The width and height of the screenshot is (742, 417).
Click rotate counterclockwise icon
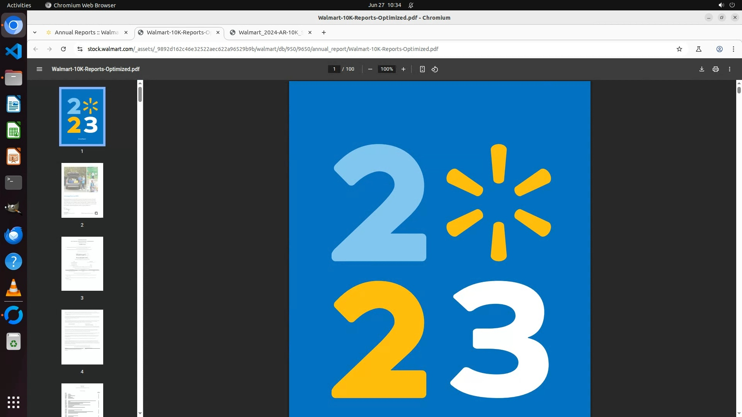[x=435, y=69]
